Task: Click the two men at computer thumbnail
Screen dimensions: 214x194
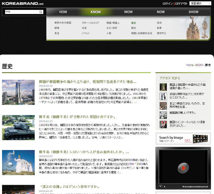Action: (163, 124)
